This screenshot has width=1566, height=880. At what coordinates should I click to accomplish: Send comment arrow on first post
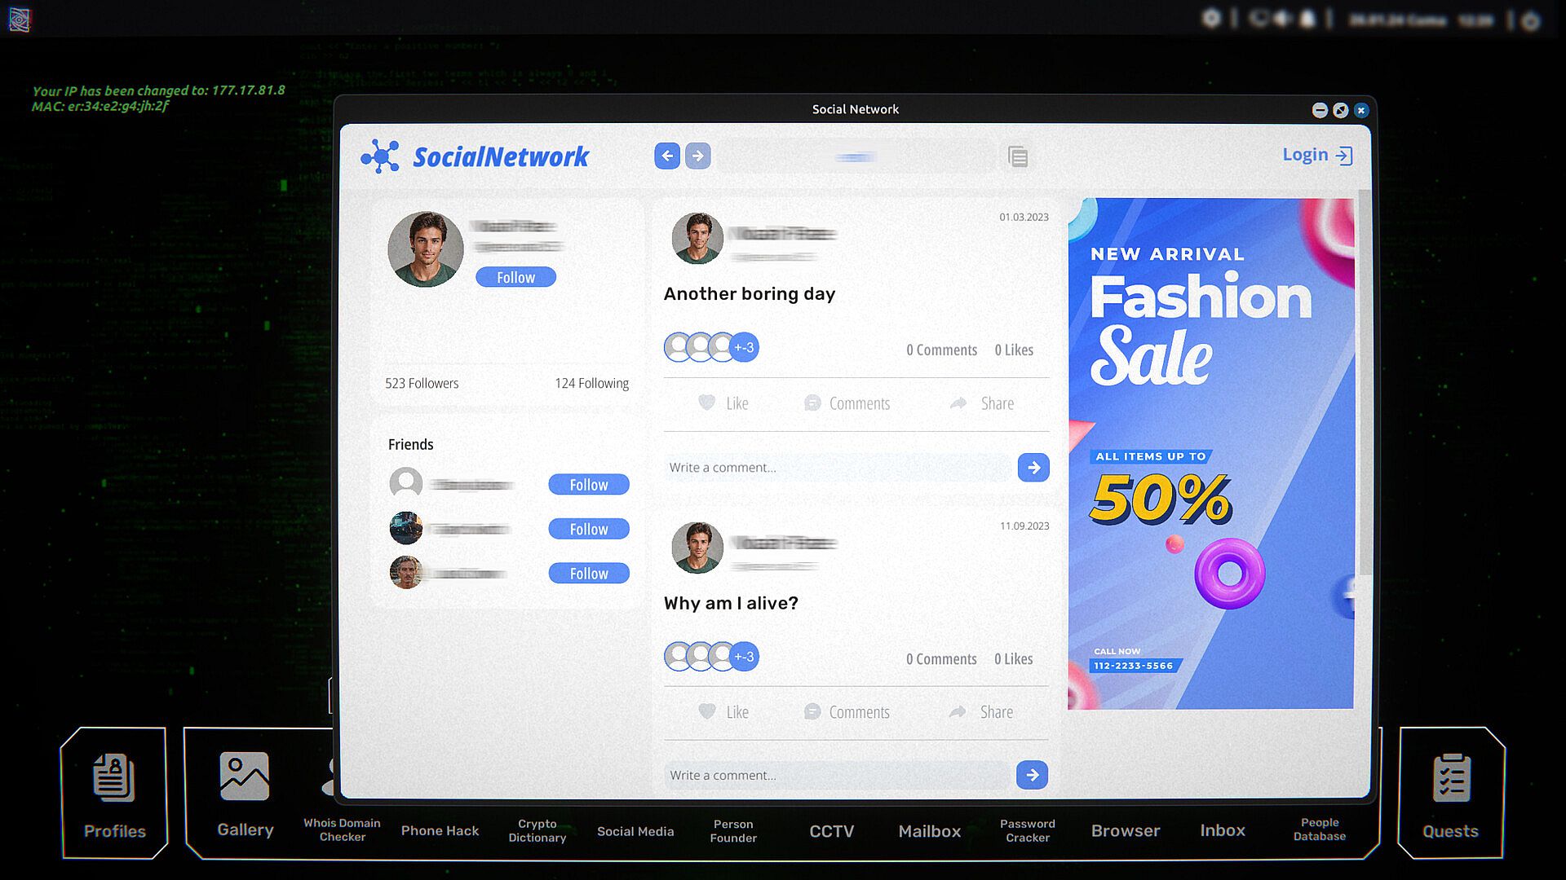point(1033,468)
